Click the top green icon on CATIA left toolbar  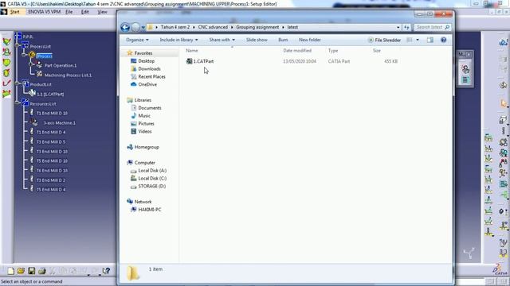tap(6, 41)
